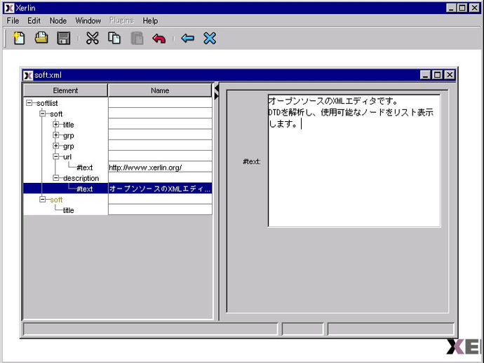484x363 pixels.
Task: Click the Xerlin logo in title bar
Action: point(10,8)
